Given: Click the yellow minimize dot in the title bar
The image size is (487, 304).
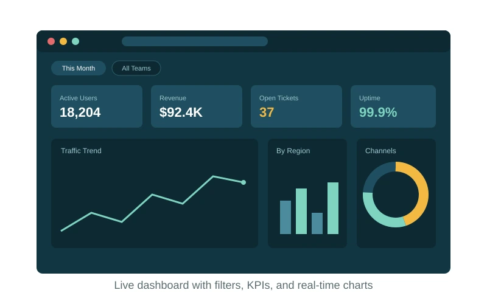Looking at the screenshot, I should pos(63,41).
